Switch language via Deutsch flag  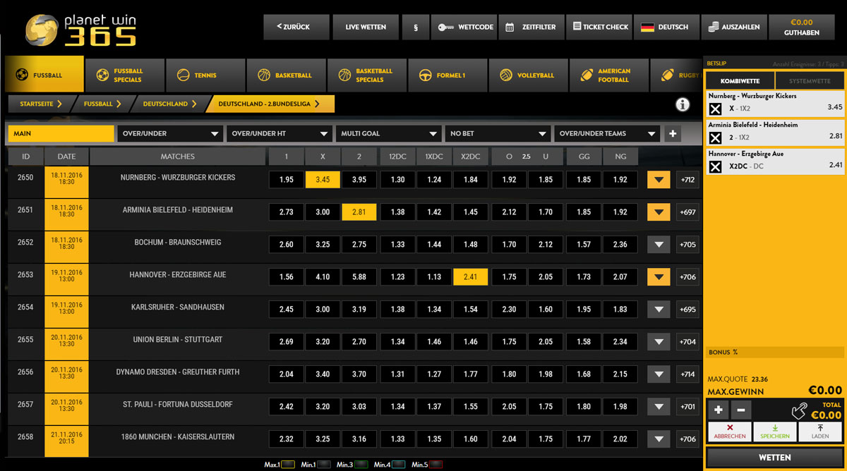pyautogui.click(x=666, y=27)
